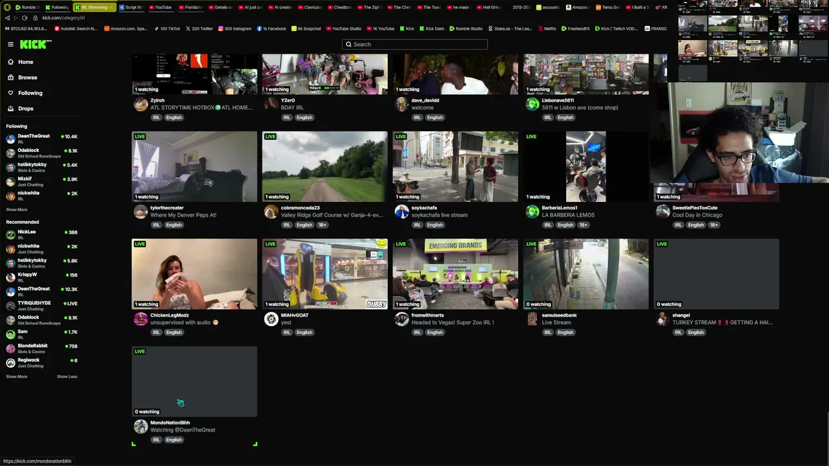The image size is (829, 466).
Task: Open BlondeRabbit in the Recommended list
Action: 41,348
